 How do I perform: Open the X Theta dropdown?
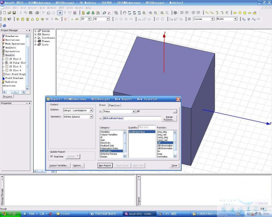[x=133, y=111]
